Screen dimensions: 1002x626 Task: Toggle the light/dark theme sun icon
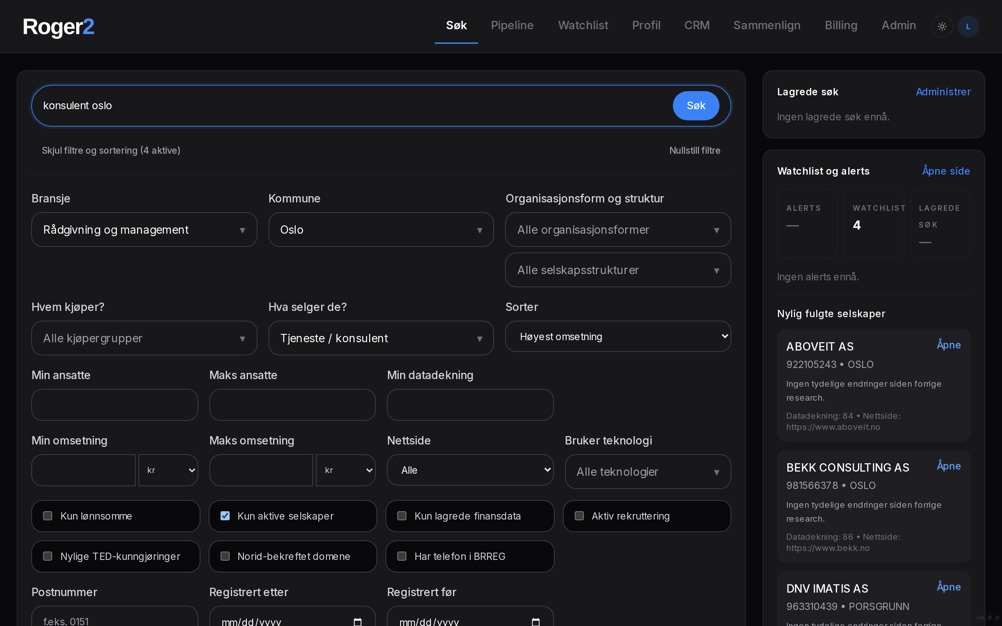pos(941,26)
